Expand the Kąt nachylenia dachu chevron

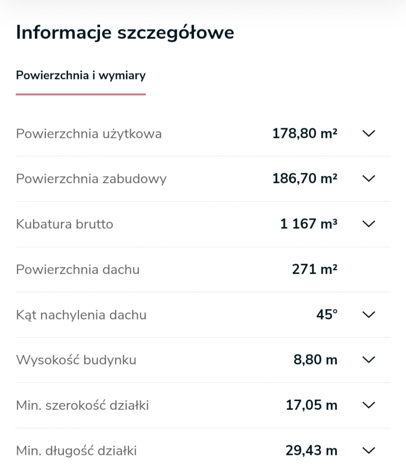pos(368,315)
